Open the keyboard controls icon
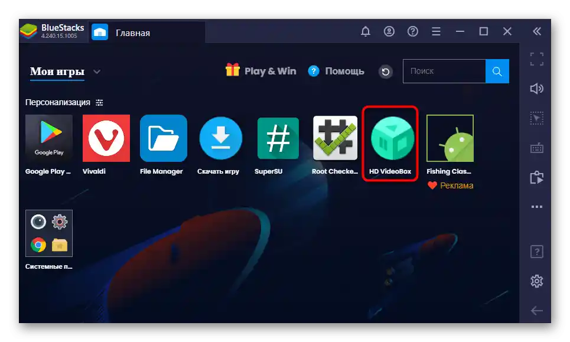 coord(537,148)
